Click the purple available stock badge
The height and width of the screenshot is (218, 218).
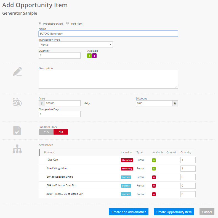(x=94, y=56)
